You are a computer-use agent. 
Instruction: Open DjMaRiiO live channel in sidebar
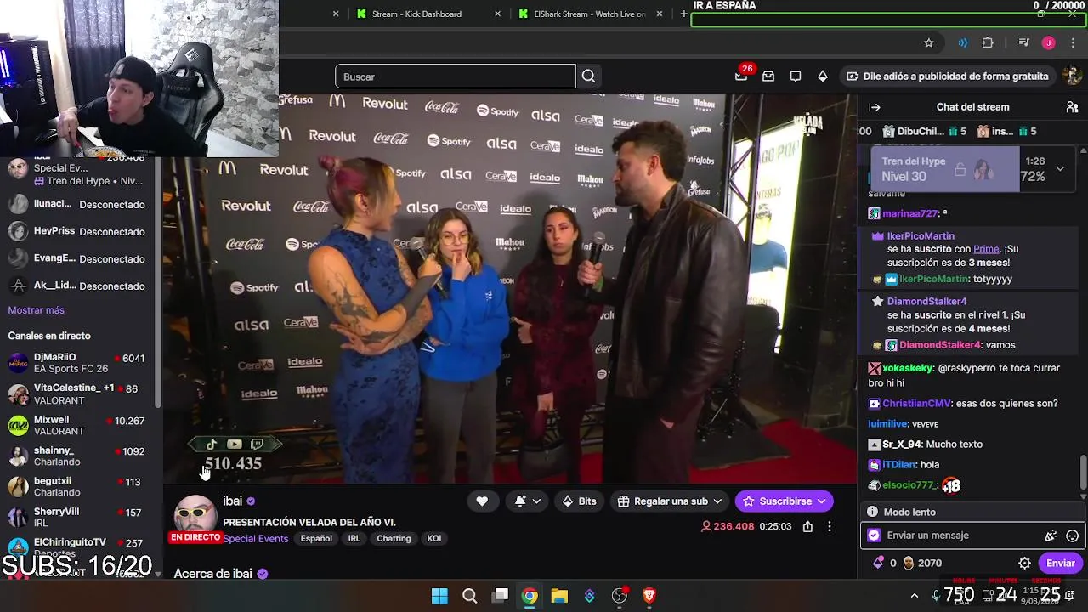pyautogui.click(x=76, y=363)
